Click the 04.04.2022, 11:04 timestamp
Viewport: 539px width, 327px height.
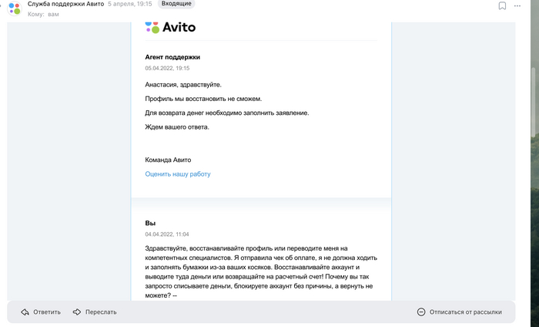pyautogui.click(x=167, y=234)
